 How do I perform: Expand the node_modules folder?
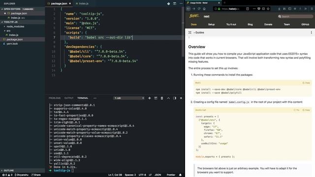coord(15,26)
